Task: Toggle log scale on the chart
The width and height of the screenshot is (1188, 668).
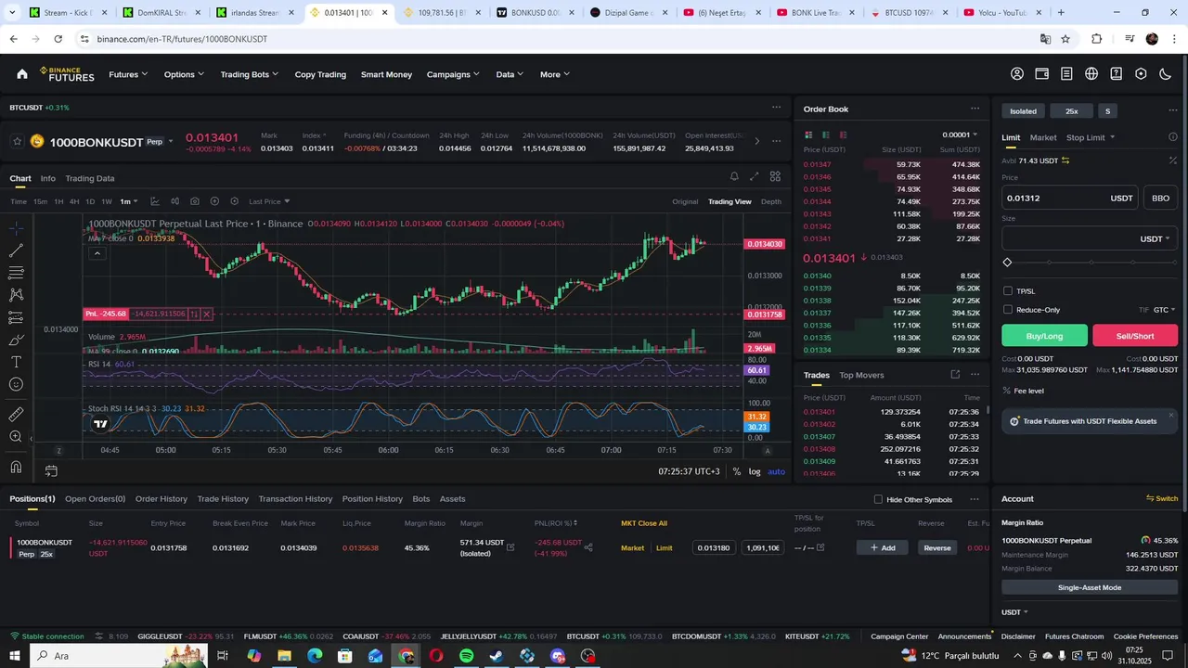Action: point(755,471)
